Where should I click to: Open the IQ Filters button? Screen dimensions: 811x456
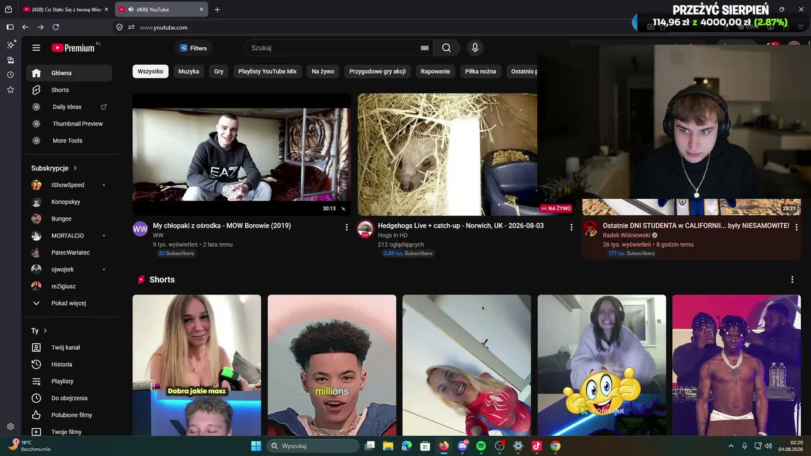click(x=193, y=48)
